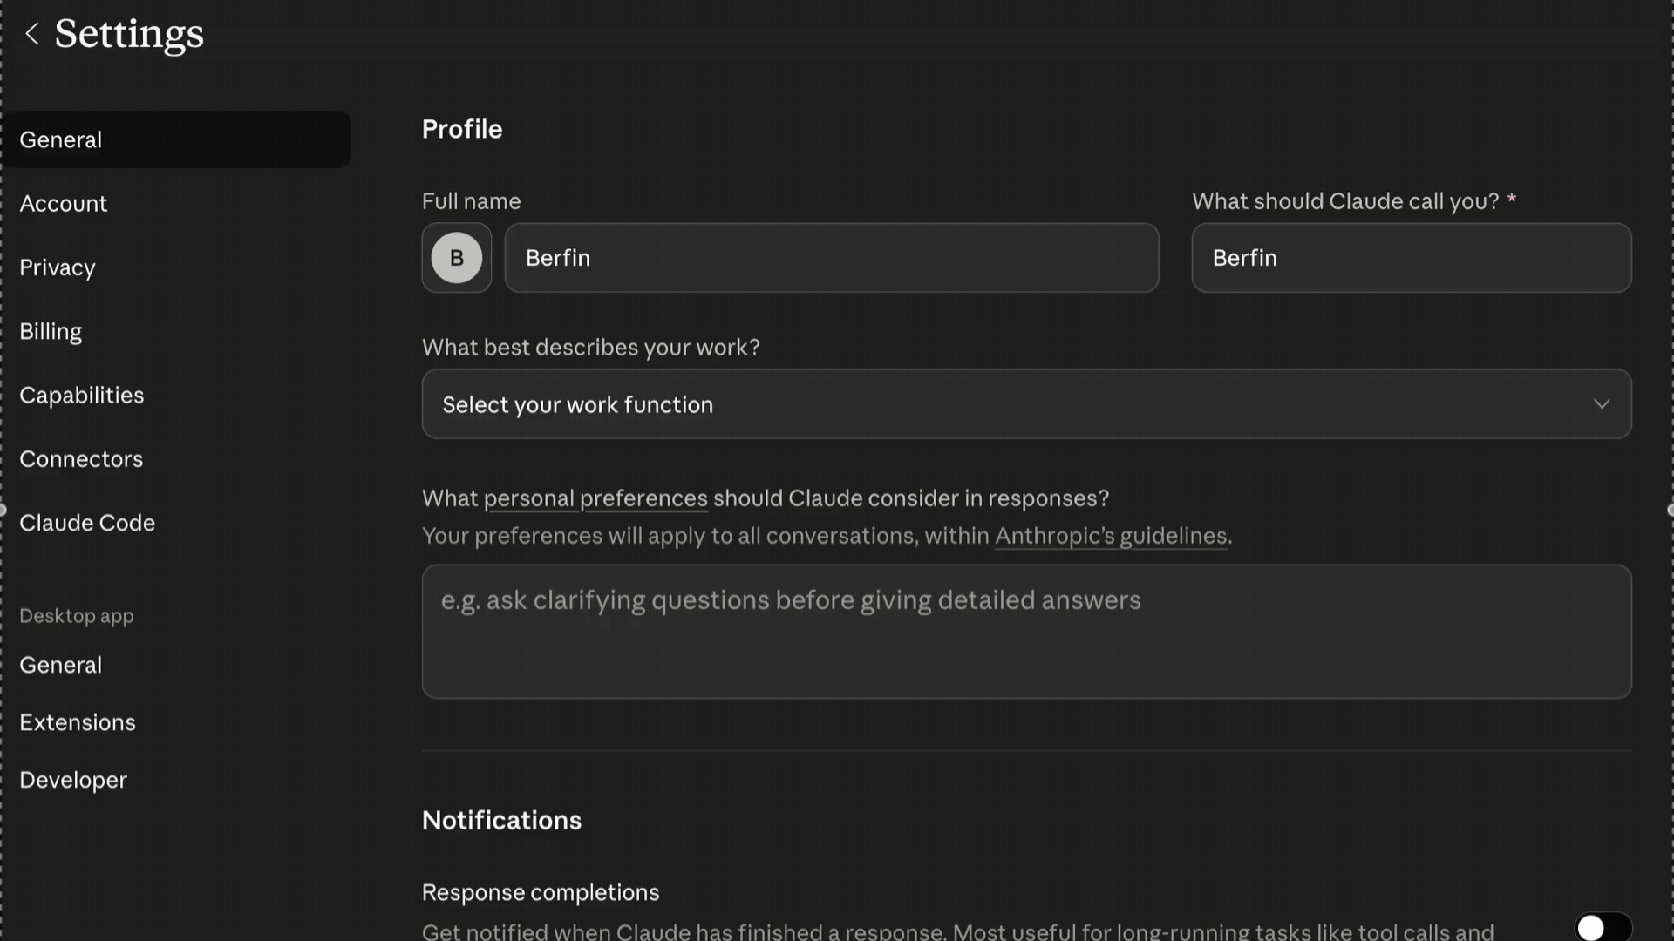Image resolution: width=1674 pixels, height=941 pixels.
Task: Select Claude Code in sidebar
Action: (87, 523)
